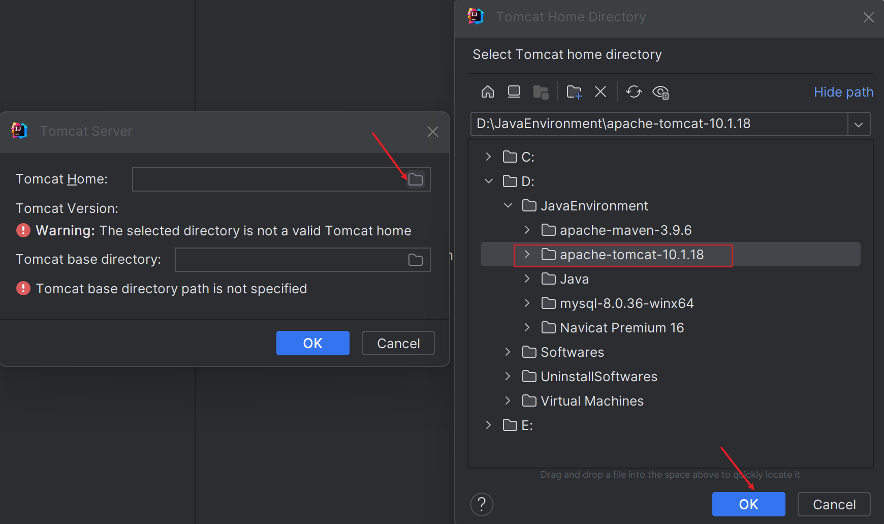Confirm directory with OK in file chooser

(x=748, y=504)
